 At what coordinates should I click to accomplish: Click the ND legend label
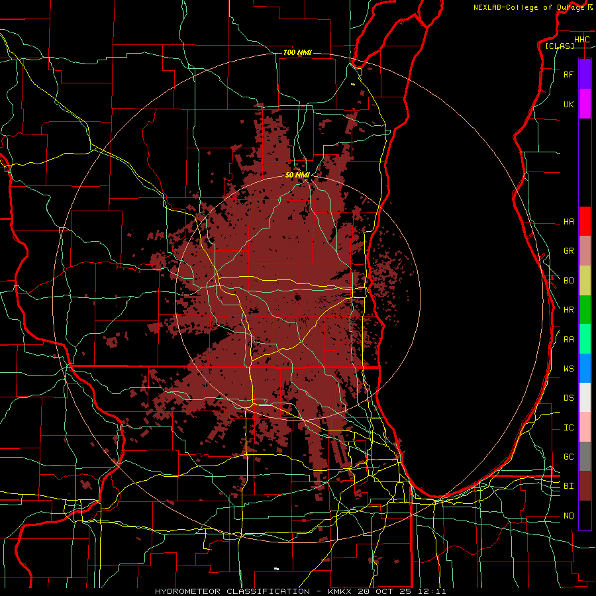[x=568, y=516]
